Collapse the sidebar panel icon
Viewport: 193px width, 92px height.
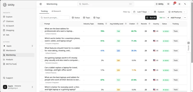click(41, 4)
